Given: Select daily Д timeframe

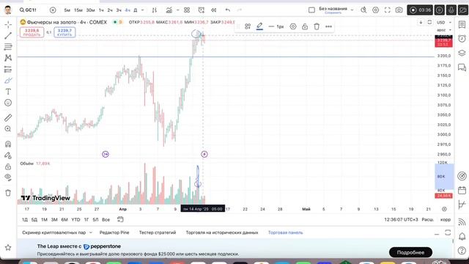Looking at the screenshot, I should click(x=135, y=10).
